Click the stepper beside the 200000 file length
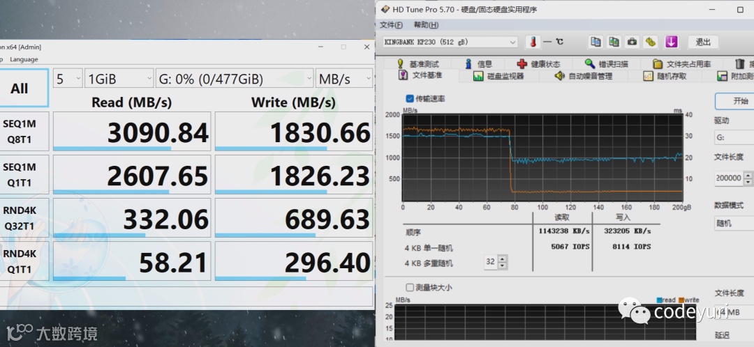Viewport: 754px width, 347px height. 748,178
